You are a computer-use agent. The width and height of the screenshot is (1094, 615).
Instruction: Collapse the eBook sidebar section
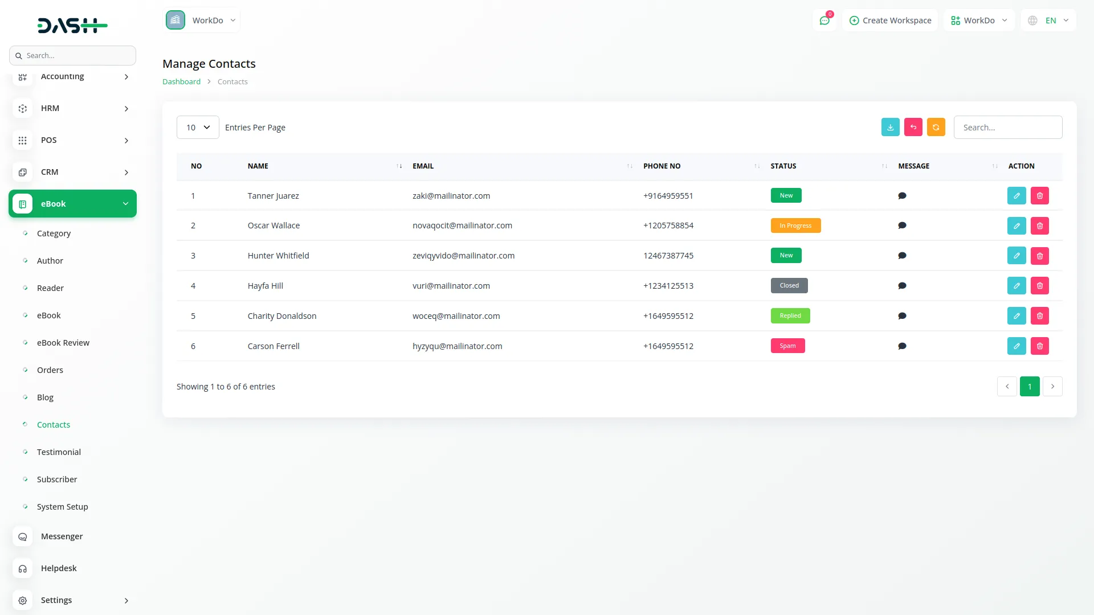click(x=72, y=204)
